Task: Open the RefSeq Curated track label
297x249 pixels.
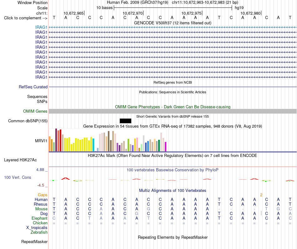Action: click(33, 87)
